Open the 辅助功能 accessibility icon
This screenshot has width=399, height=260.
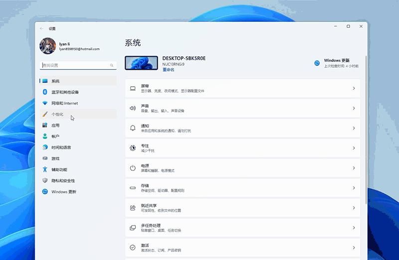(45, 169)
